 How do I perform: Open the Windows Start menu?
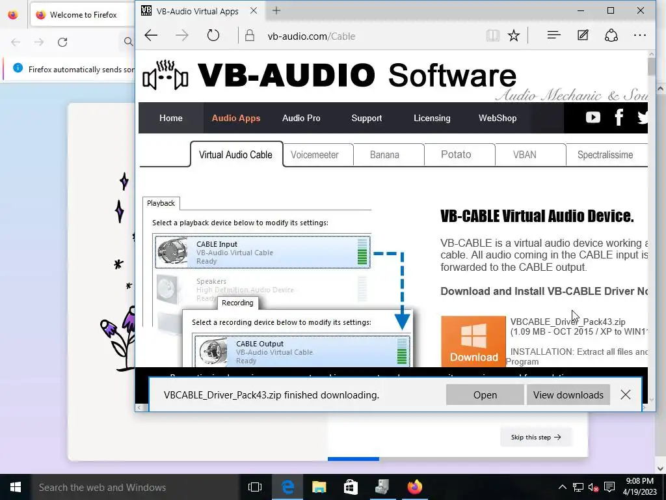coord(16,487)
